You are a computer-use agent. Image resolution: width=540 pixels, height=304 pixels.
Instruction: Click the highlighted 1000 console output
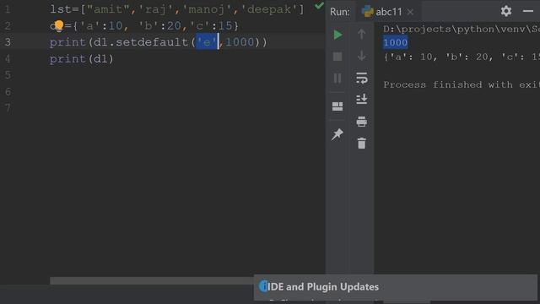click(x=396, y=42)
